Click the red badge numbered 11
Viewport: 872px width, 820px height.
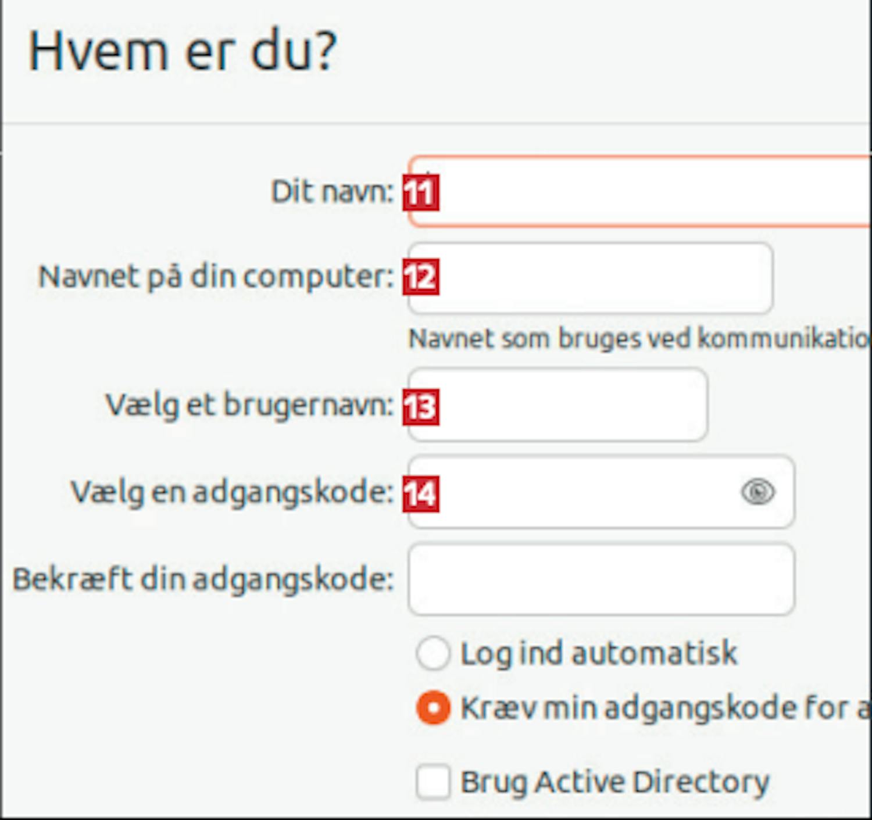[421, 192]
